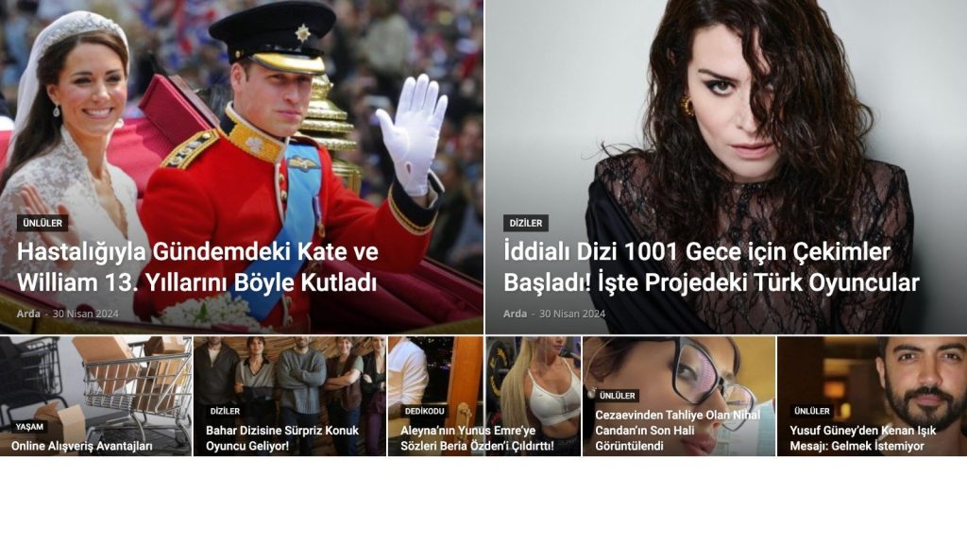The height and width of the screenshot is (544, 967).
Task: Open the 1001 Gece series headline
Action: (x=711, y=267)
